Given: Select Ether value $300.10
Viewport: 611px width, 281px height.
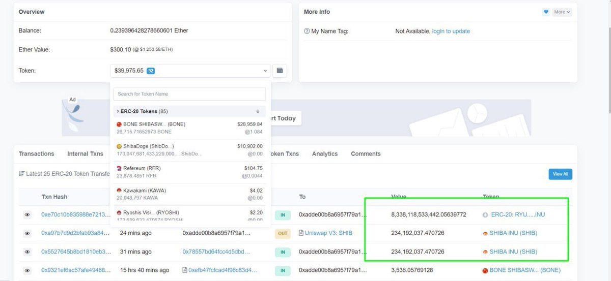Looking at the screenshot, I should 121,49.
